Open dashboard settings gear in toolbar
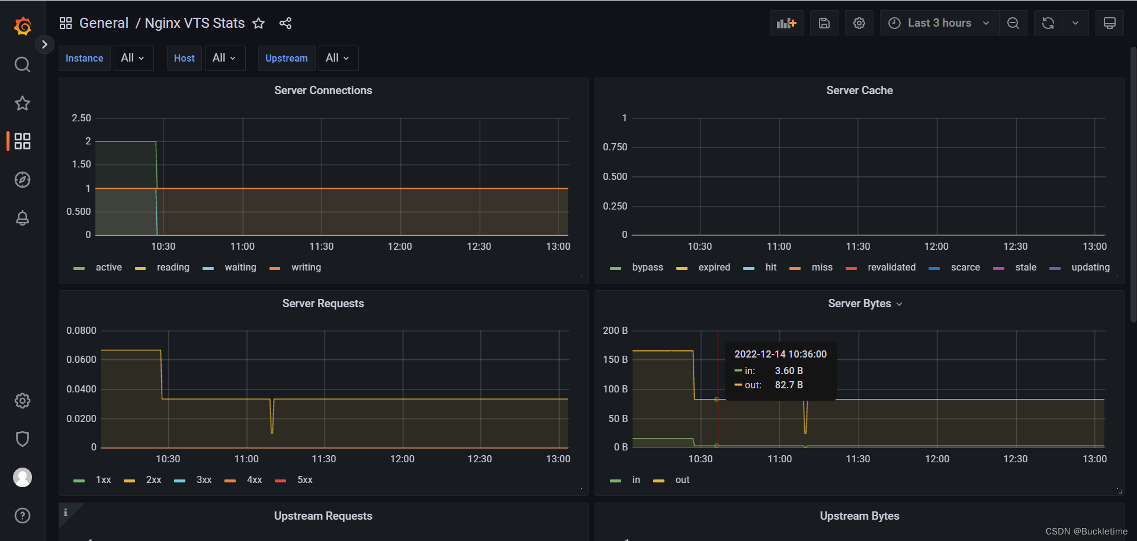This screenshot has width=1137, height=541. point(859,23)
